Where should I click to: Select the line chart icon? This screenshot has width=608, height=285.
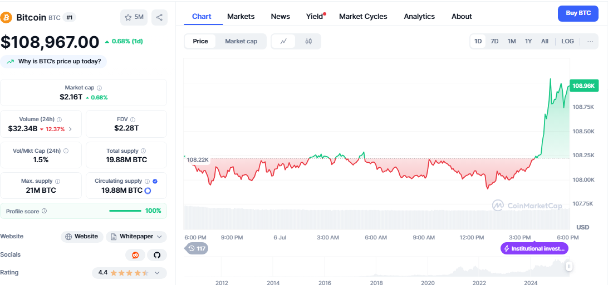283,41
